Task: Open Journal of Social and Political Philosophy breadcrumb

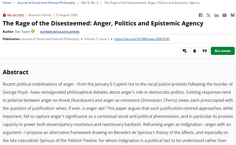Action: (x=46, y=3)
